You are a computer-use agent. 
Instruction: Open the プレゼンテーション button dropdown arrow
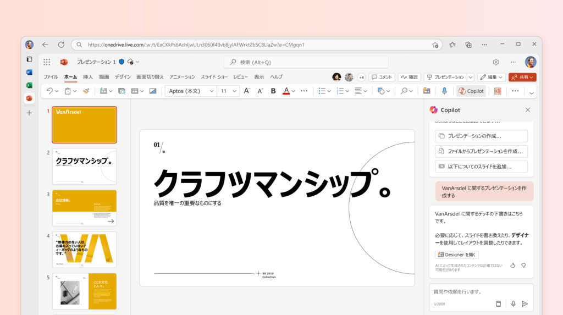click(x=471, y=77)
